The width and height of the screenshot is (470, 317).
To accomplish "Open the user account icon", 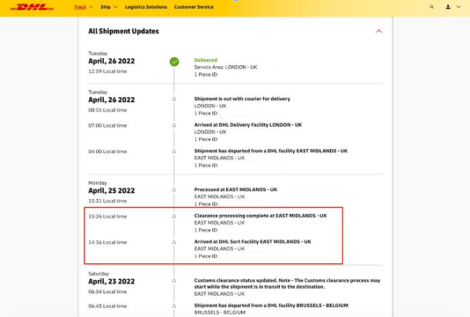I will point(448,7).
